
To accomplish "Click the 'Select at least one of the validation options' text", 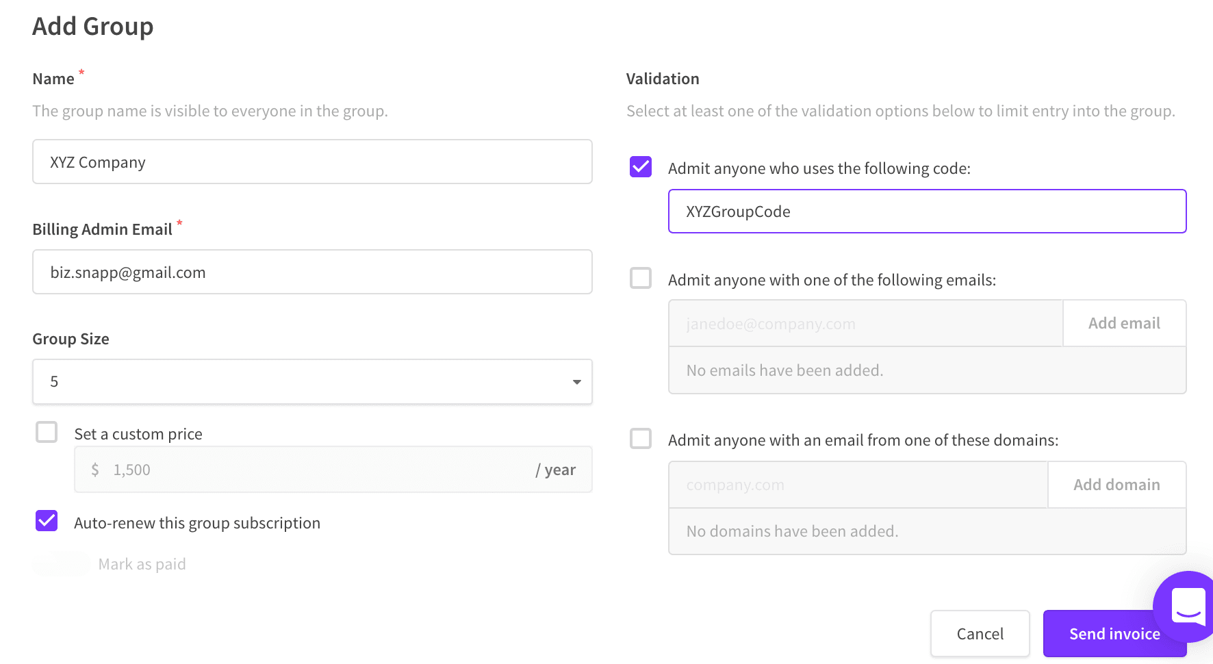I will tap(901, 111).
